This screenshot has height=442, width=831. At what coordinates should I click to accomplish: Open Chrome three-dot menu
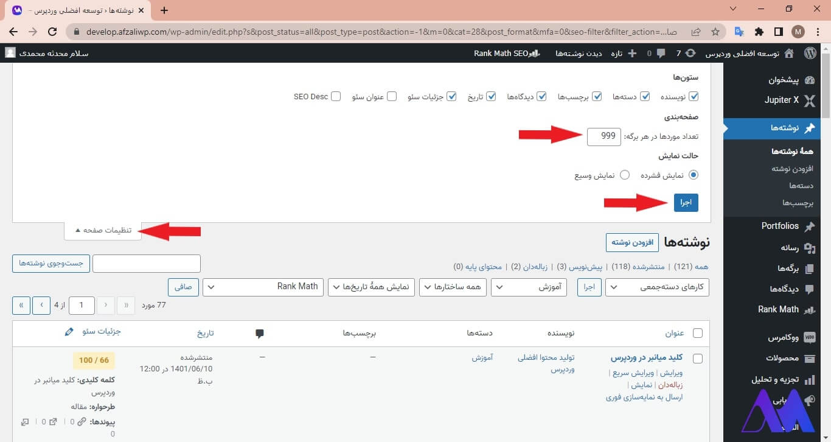[x=818, y=32]
